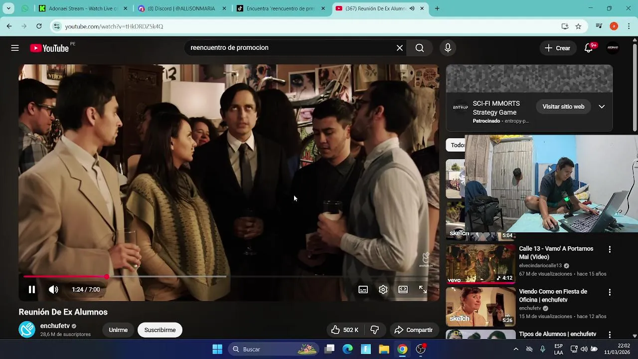This screenshot has height=359, width=638.
Task: Show hidden system tray icons
Action: 516,349
